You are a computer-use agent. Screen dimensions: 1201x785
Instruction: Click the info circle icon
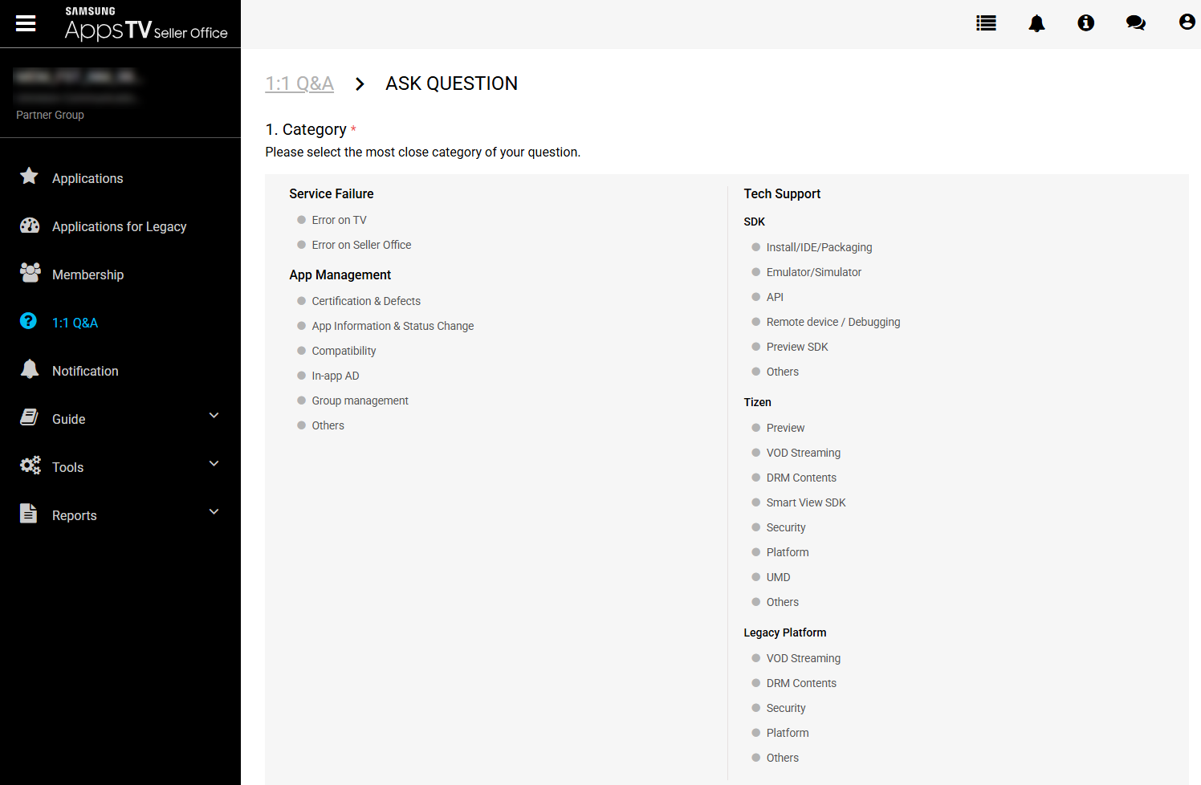pos(1085,23)
